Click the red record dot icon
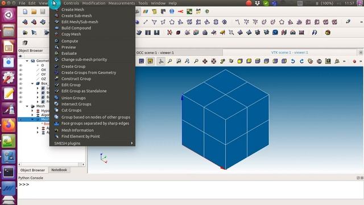364x205 pixels. 354,61
